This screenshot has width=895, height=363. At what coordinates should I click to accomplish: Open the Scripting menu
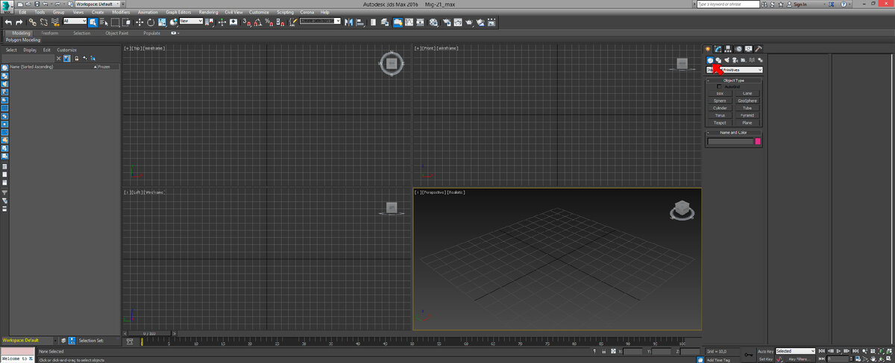pos(286,12)
